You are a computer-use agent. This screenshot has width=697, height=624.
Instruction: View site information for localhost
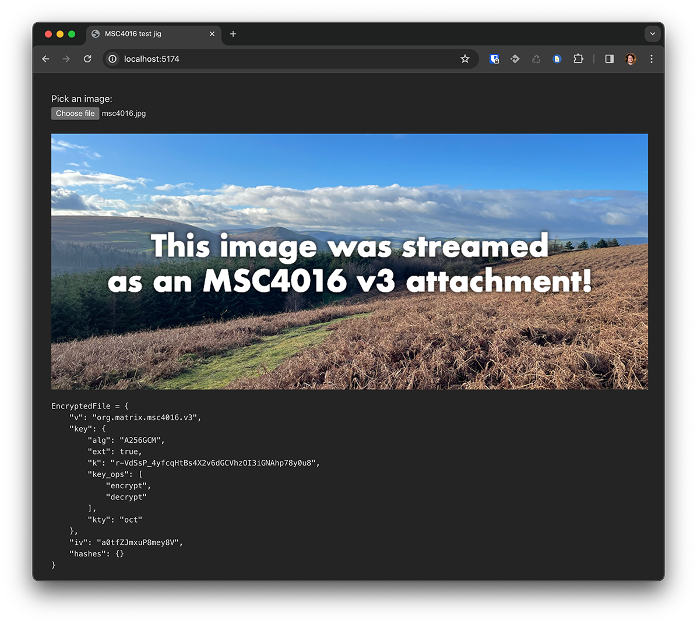pos(113,59)
